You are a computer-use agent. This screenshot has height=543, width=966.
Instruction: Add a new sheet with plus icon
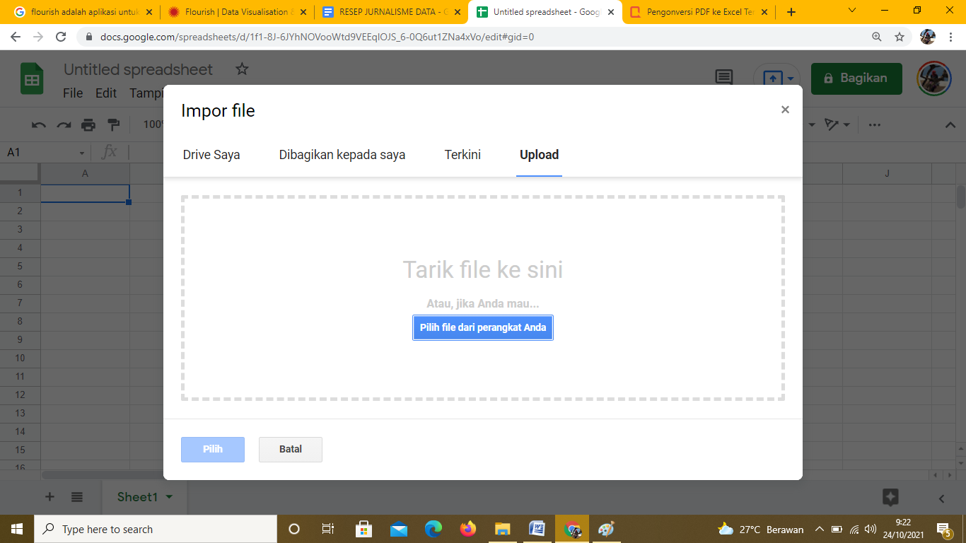(50, 497)
